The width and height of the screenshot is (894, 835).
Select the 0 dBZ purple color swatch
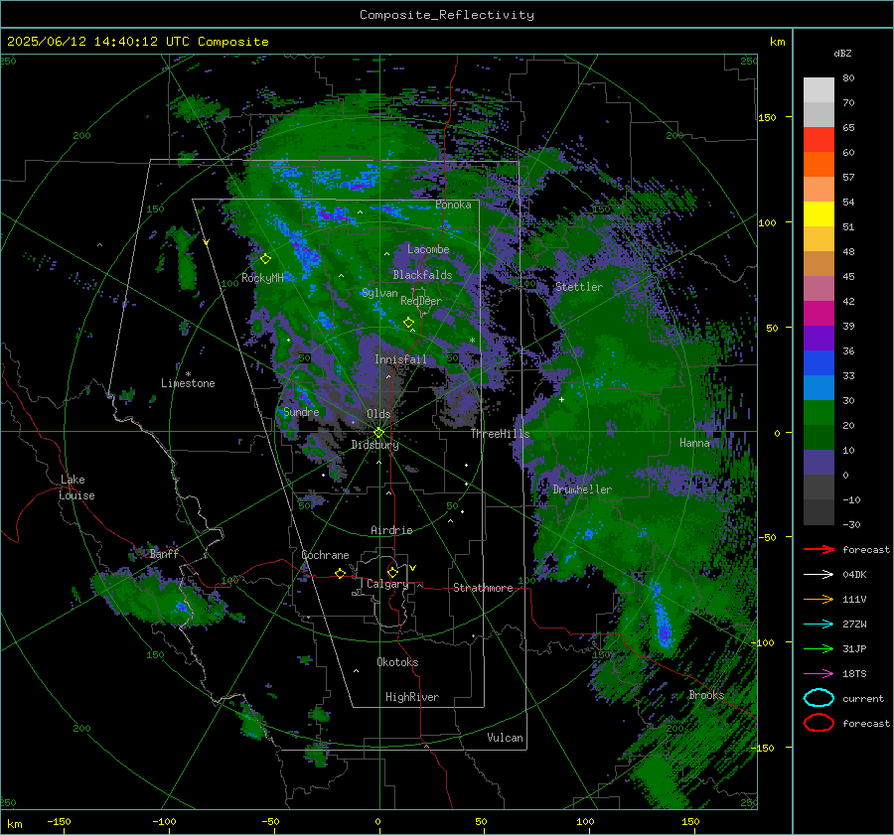click(819, 462)
